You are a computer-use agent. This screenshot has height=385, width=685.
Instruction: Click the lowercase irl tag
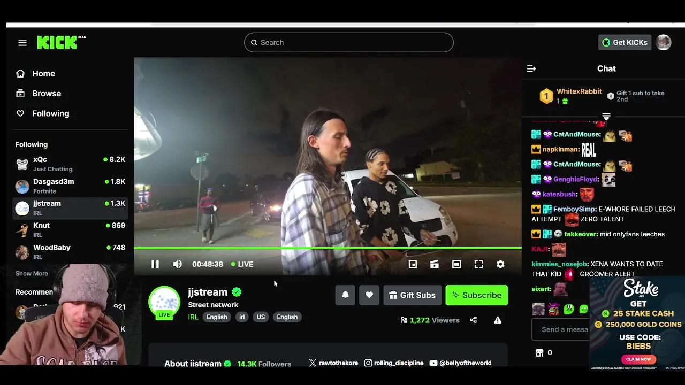pyautogui.click(x=242, y=317)
